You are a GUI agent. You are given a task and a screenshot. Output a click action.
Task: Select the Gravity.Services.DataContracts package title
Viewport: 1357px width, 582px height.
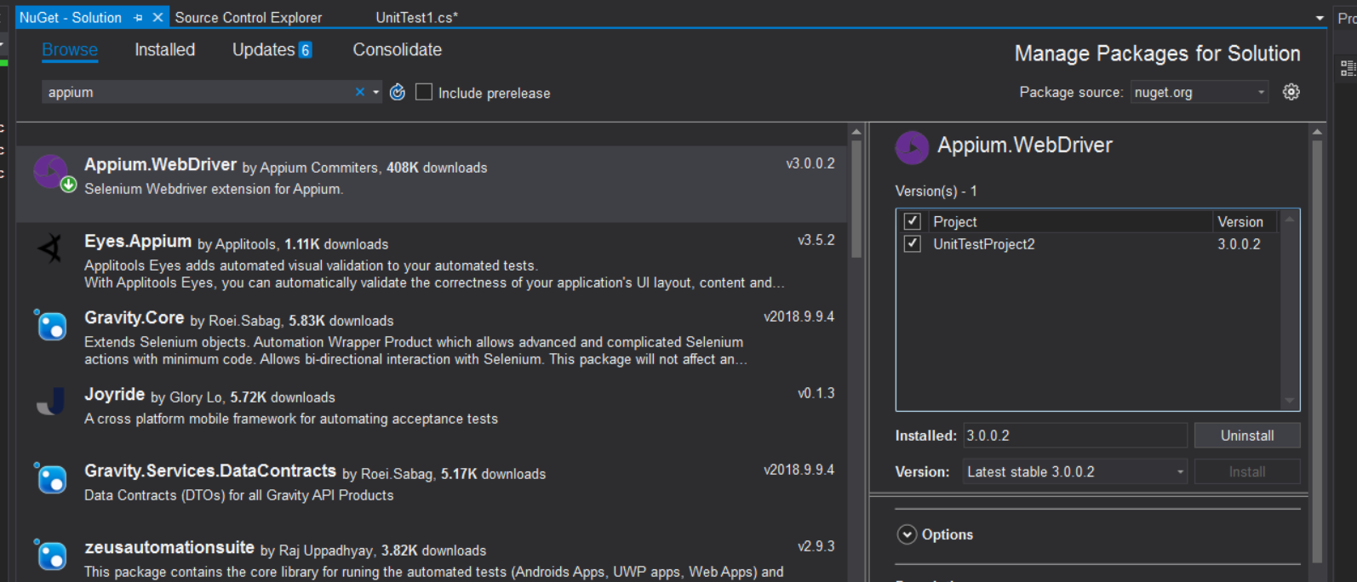210,471
